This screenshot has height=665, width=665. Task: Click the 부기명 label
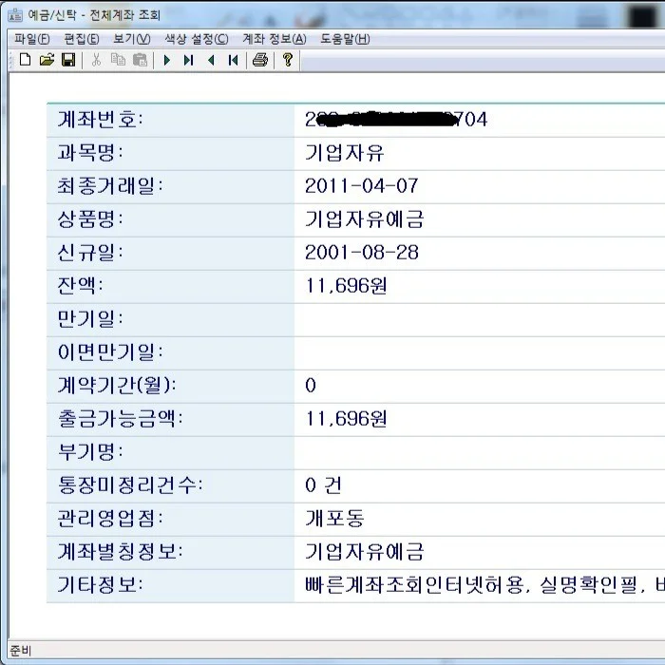click(x=90, y=452)
